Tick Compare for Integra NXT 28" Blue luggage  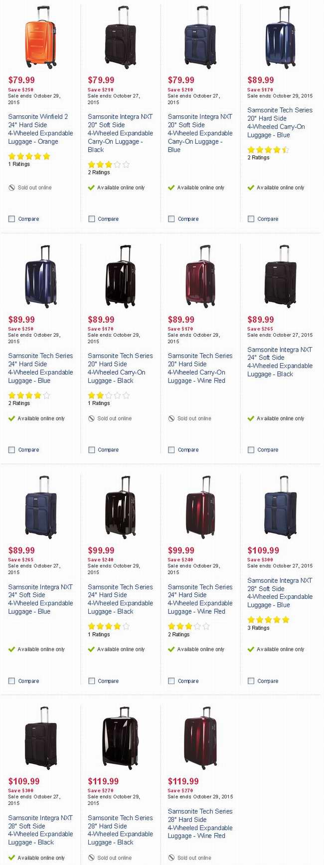pyautogui.click(x=251, y=681)
